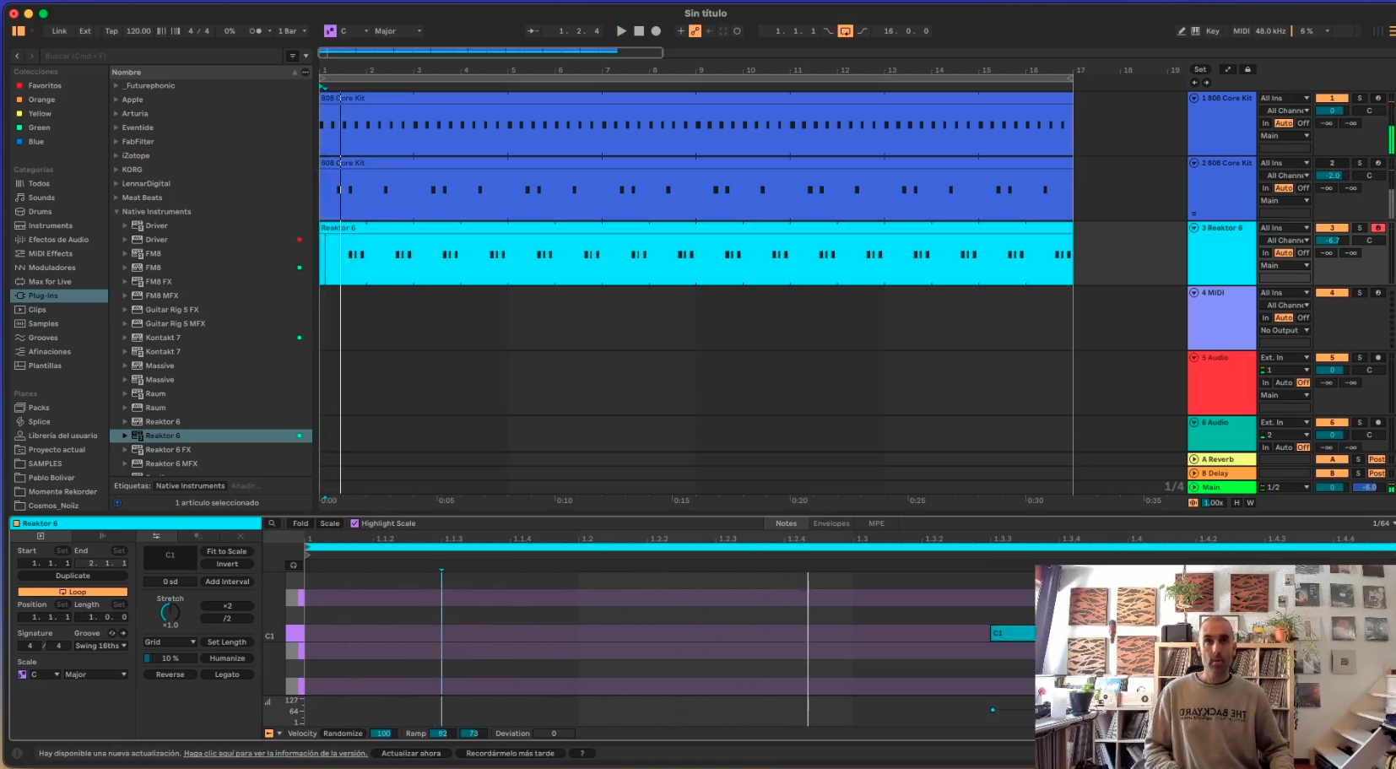Click the Stretch knob
Image resolution: width=1396 pixels, height=769 pixels.
[x=170, y=612]
